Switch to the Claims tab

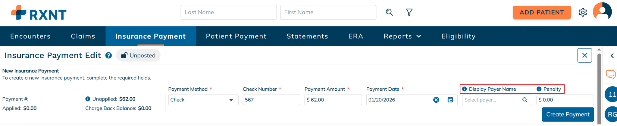83,36
